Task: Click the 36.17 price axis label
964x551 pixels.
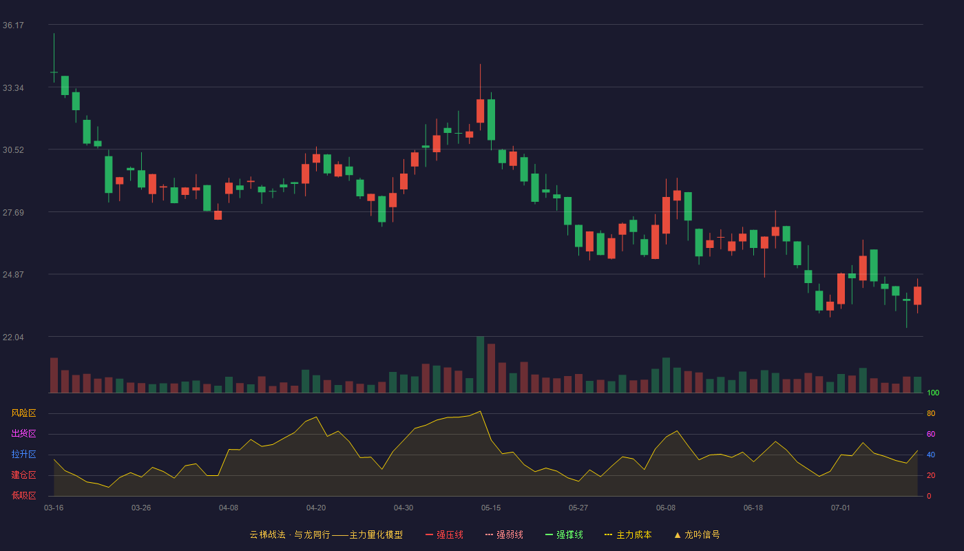Action: coord(13,25)
